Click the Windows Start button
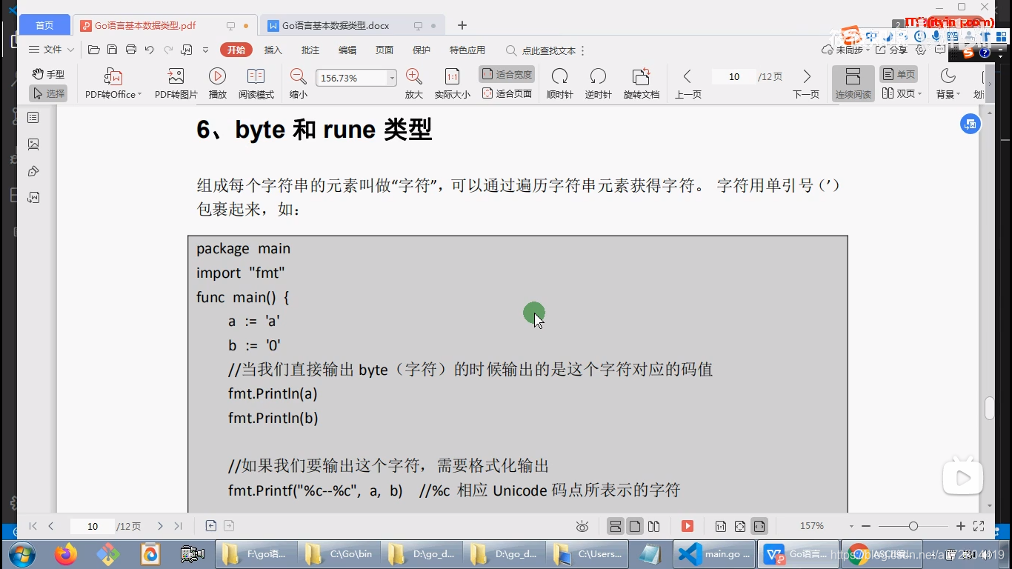 tap(21, 553)
